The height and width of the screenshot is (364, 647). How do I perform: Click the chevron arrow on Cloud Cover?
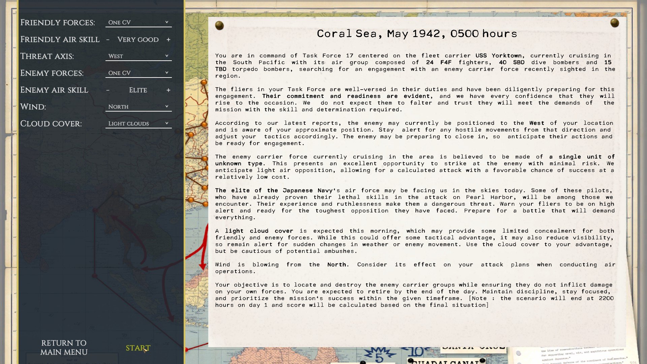[166, 123]
